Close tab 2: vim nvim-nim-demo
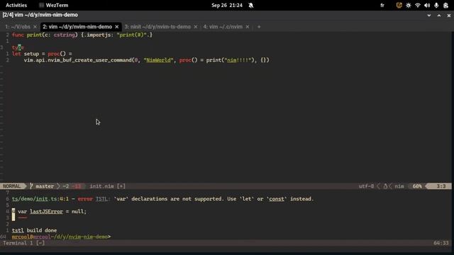 click(116, 27)
